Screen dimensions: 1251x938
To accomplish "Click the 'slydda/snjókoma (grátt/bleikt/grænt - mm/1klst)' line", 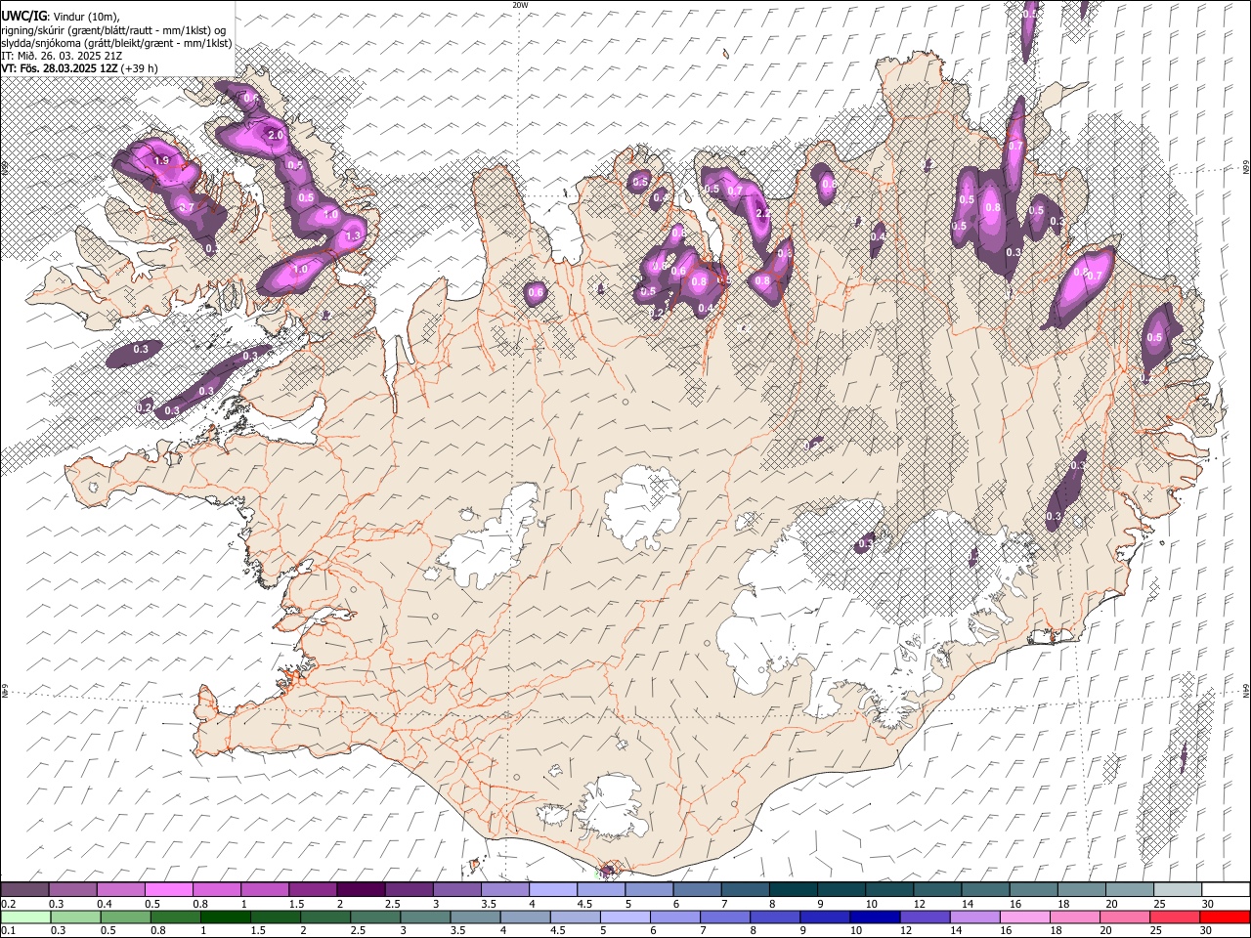I will point(116,43).
